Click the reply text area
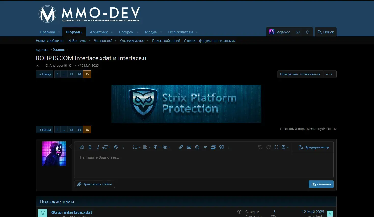The image size is (374, 217). [204, 165]
